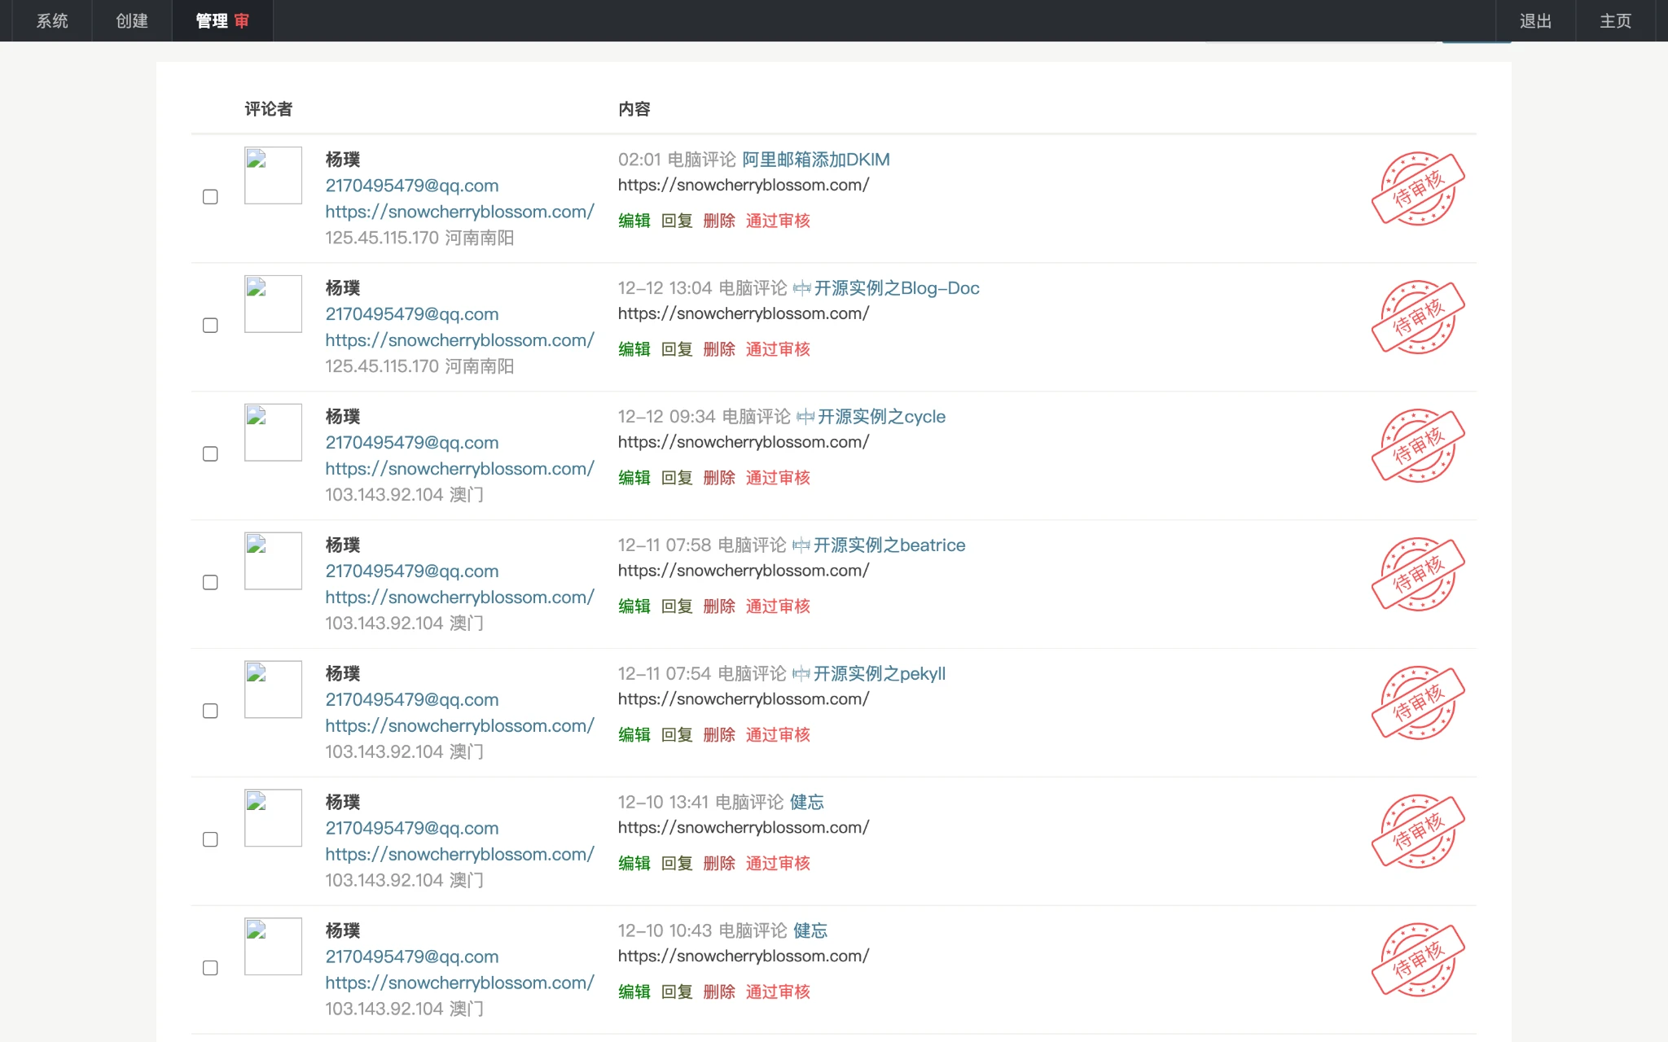This screenshot has height=1042, width=1668.
Task: Tick checkbox for 12-10 10:43 comment
Action: [210, 968]
